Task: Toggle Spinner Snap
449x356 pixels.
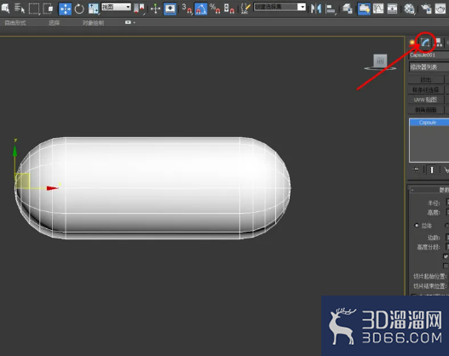Action: [x=229, y=9]
